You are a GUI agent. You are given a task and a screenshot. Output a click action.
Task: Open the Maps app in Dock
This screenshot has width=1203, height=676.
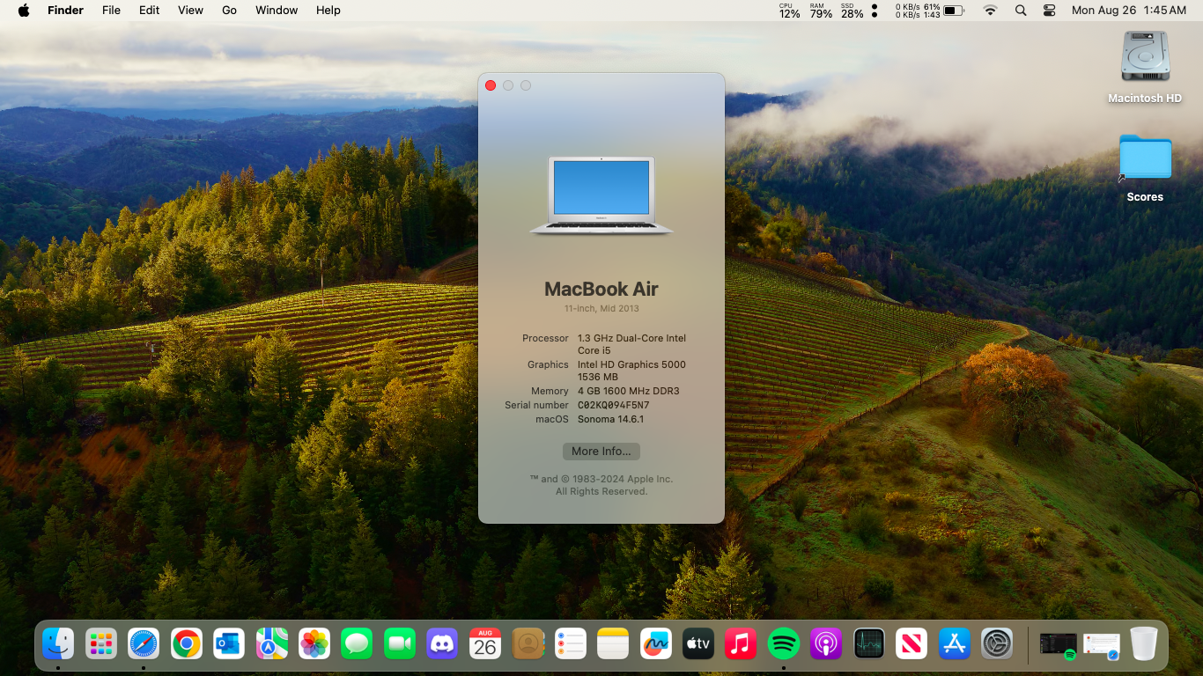(x=272, y=644)
